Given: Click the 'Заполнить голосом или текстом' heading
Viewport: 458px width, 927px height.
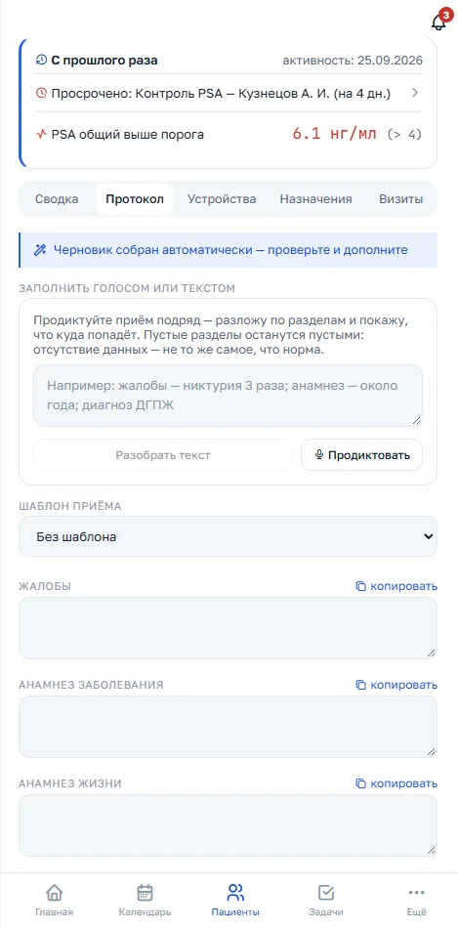Looking at the screenshot, I should click(x=127, y=288).
